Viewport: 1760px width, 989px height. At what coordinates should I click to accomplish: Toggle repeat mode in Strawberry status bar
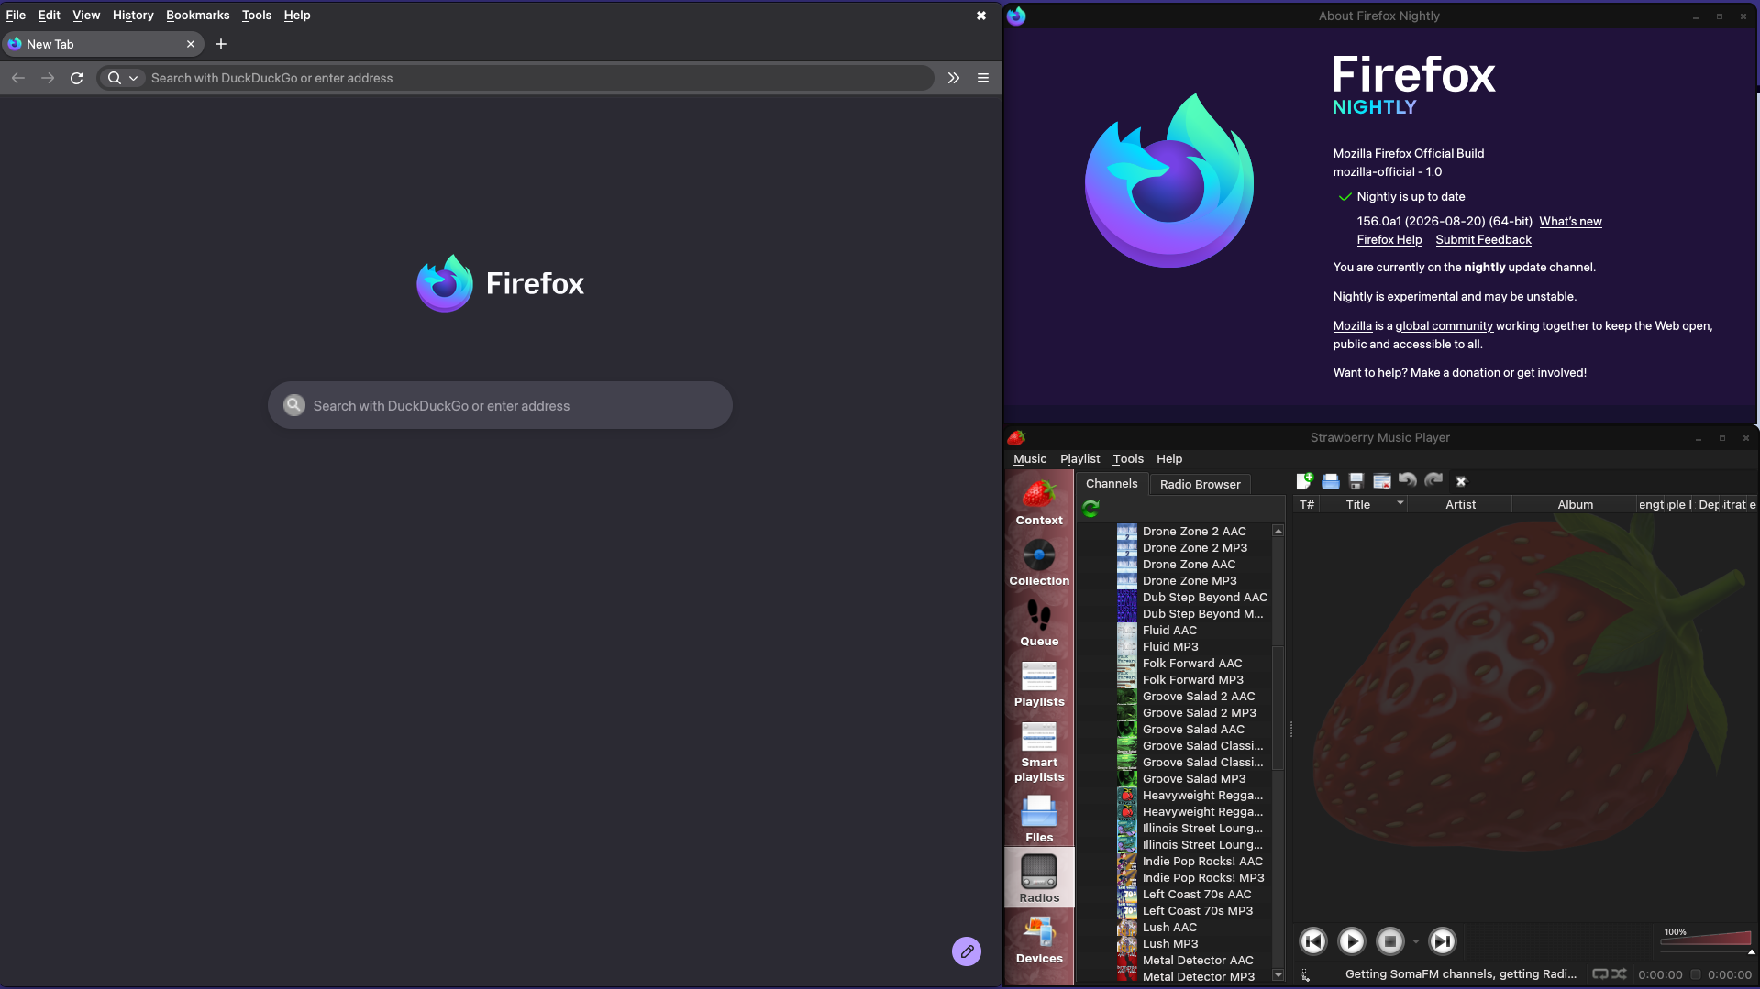tap(1600, 974)
